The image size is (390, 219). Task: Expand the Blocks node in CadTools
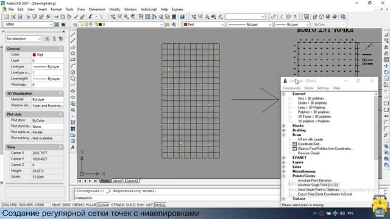pyautogui.click(x=284, y=126)
